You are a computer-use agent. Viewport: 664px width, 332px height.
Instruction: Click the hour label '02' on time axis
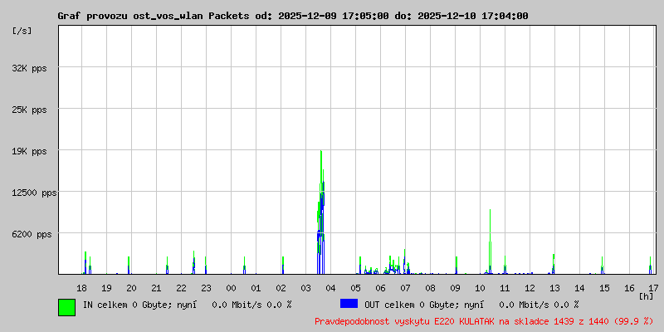pos(281,288)
